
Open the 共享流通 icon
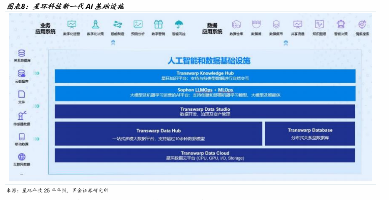click(298, 24)
